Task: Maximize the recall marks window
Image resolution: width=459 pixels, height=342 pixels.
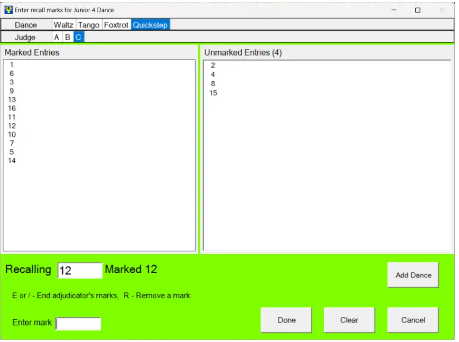Action: [418, 10]
